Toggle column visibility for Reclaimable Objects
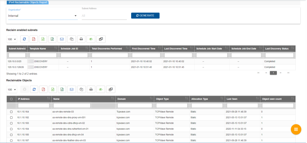The height and width of the screenshot is (143, 307). pos(101,89)
